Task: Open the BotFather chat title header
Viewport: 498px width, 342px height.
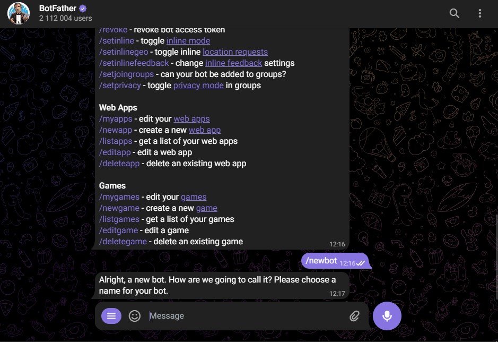Action: (58, 8)
